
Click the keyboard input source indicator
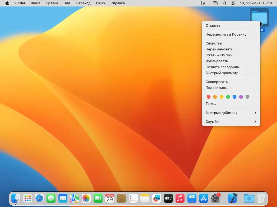204,3
